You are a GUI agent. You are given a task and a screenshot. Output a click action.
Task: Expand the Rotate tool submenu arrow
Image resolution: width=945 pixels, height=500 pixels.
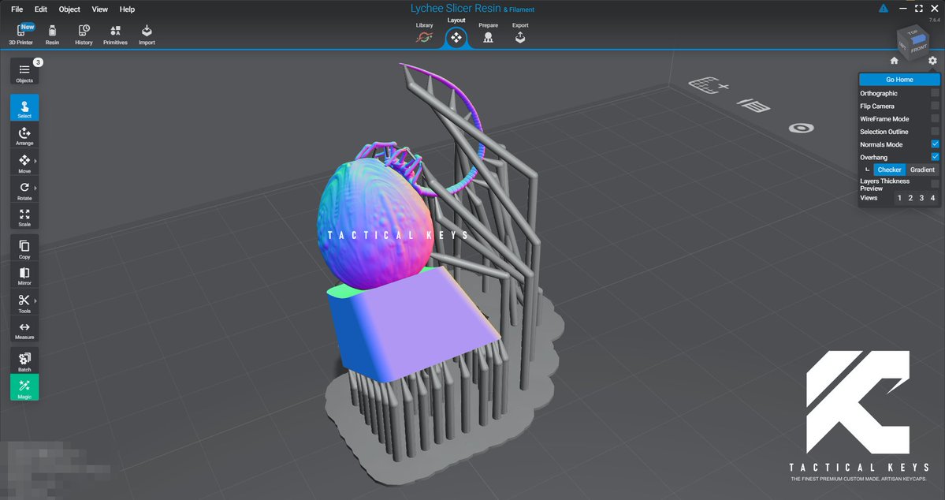click(35, 188)
